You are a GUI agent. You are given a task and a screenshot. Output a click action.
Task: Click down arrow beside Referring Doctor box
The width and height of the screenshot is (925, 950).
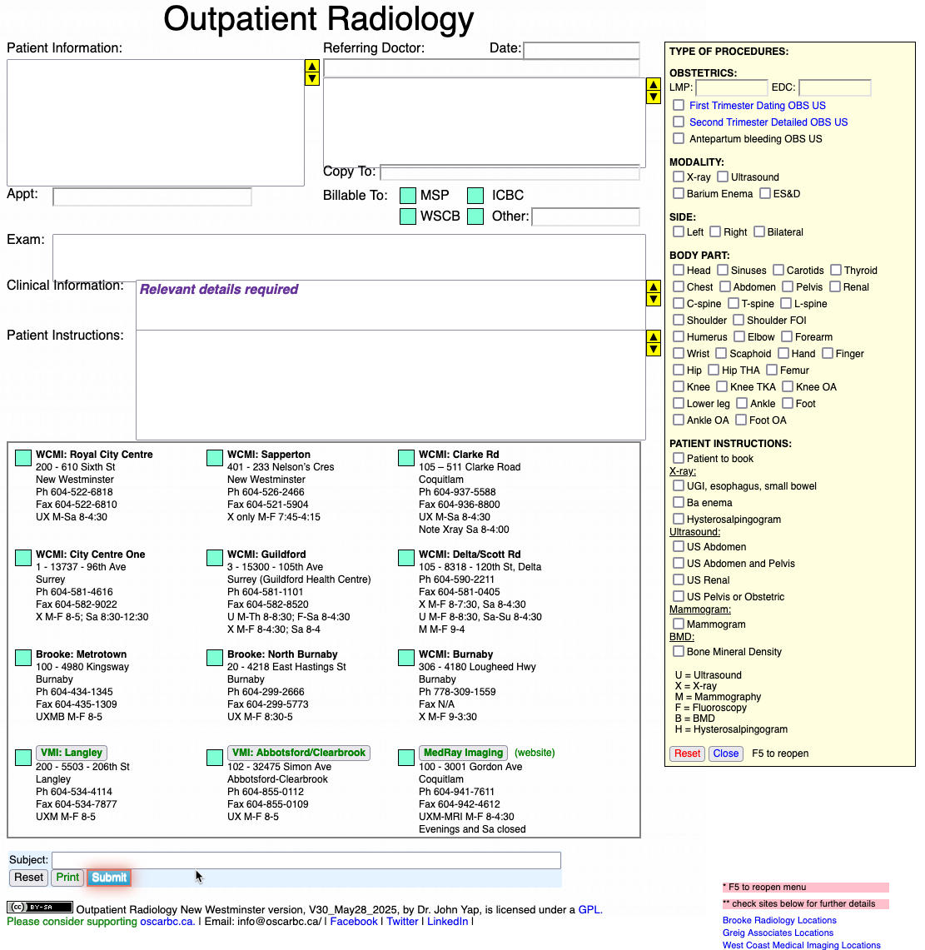[653, 97]
